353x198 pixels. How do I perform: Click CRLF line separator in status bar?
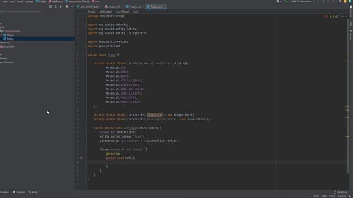324,196
